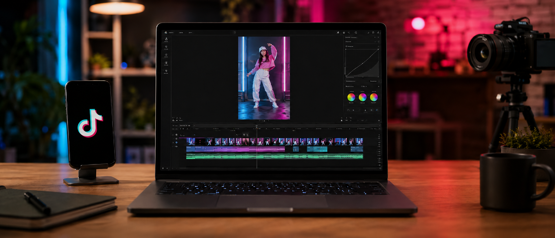Viewport: 555px width, 238px height.
Task: Open the third menu item in top bar
Action: 190,32
